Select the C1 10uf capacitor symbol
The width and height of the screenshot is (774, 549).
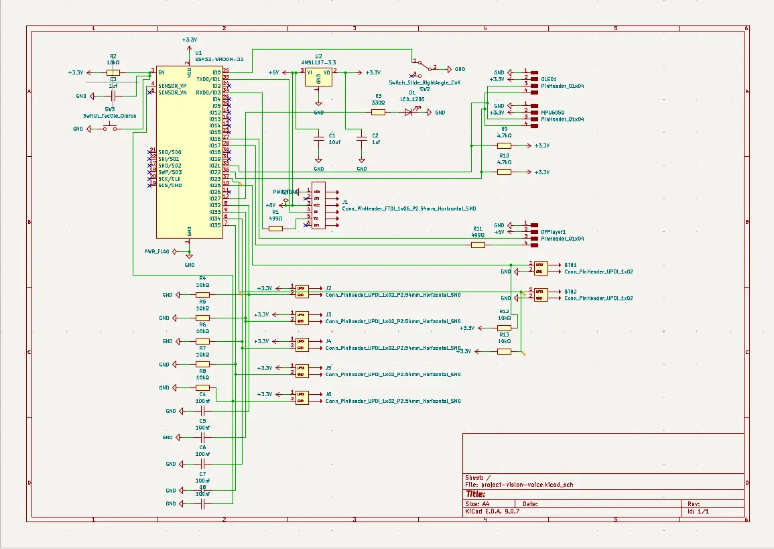tap(319, 140)
